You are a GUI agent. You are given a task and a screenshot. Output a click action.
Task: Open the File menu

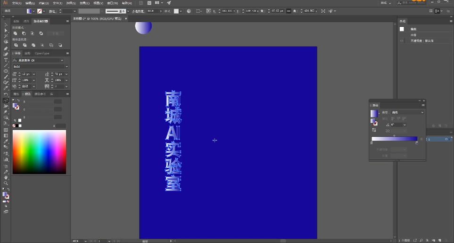17,3
